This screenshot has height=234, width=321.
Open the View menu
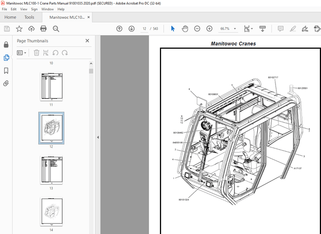(23, 9)
